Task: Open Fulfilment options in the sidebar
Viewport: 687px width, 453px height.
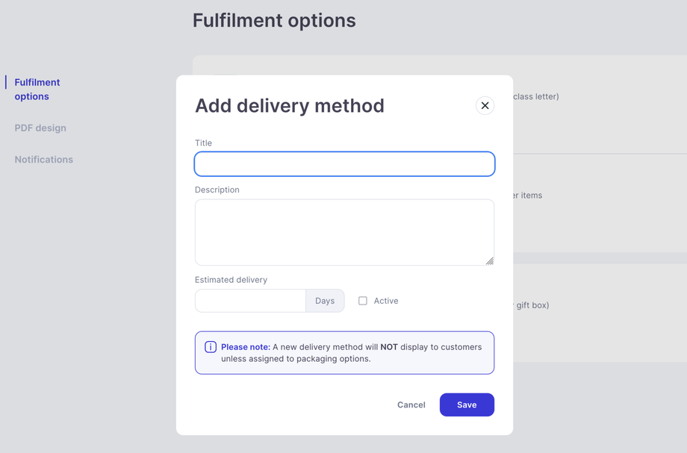Action: coord(37,90)
